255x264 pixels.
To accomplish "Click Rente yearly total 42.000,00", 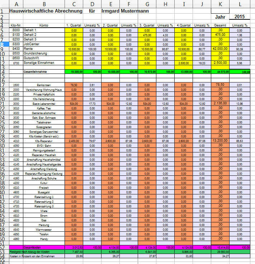I will 220,48.
